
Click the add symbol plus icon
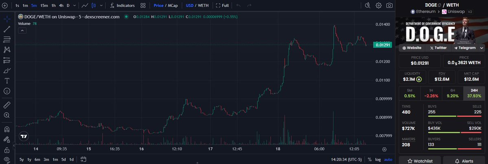(4, 5)
